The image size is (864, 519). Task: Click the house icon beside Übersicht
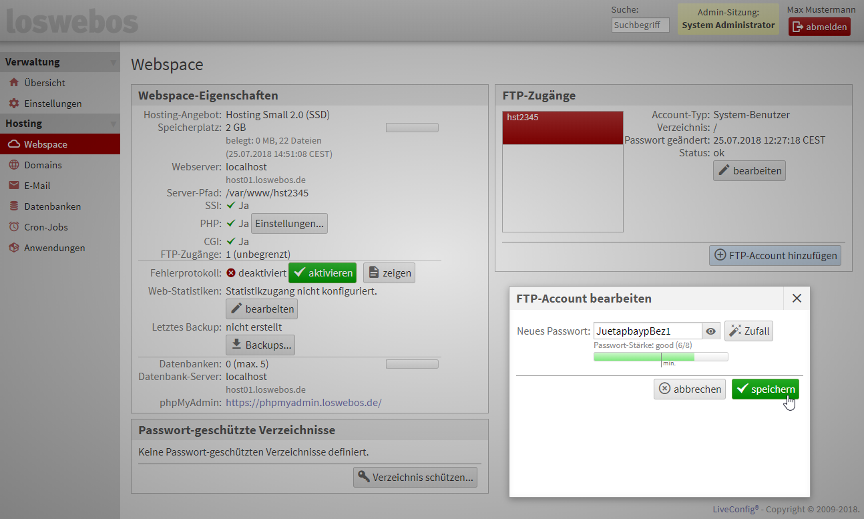[x=13, y=83]
